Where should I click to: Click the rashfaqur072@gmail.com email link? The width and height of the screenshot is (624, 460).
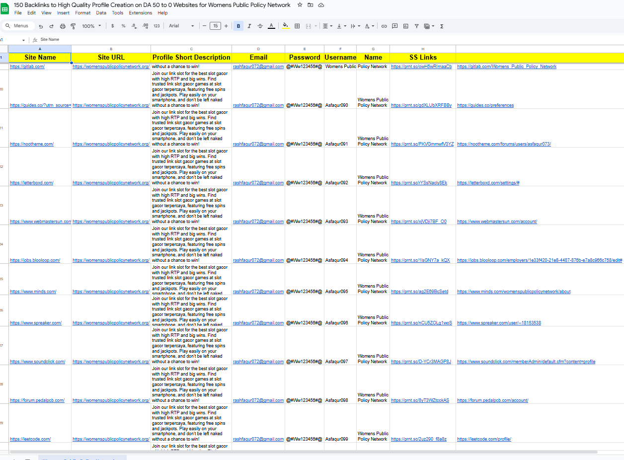(x=258, y=66)
